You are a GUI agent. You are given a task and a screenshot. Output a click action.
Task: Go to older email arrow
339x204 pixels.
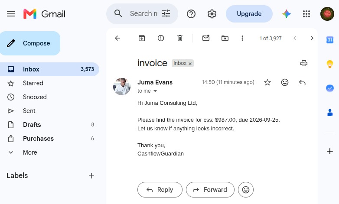coord(312,38)
